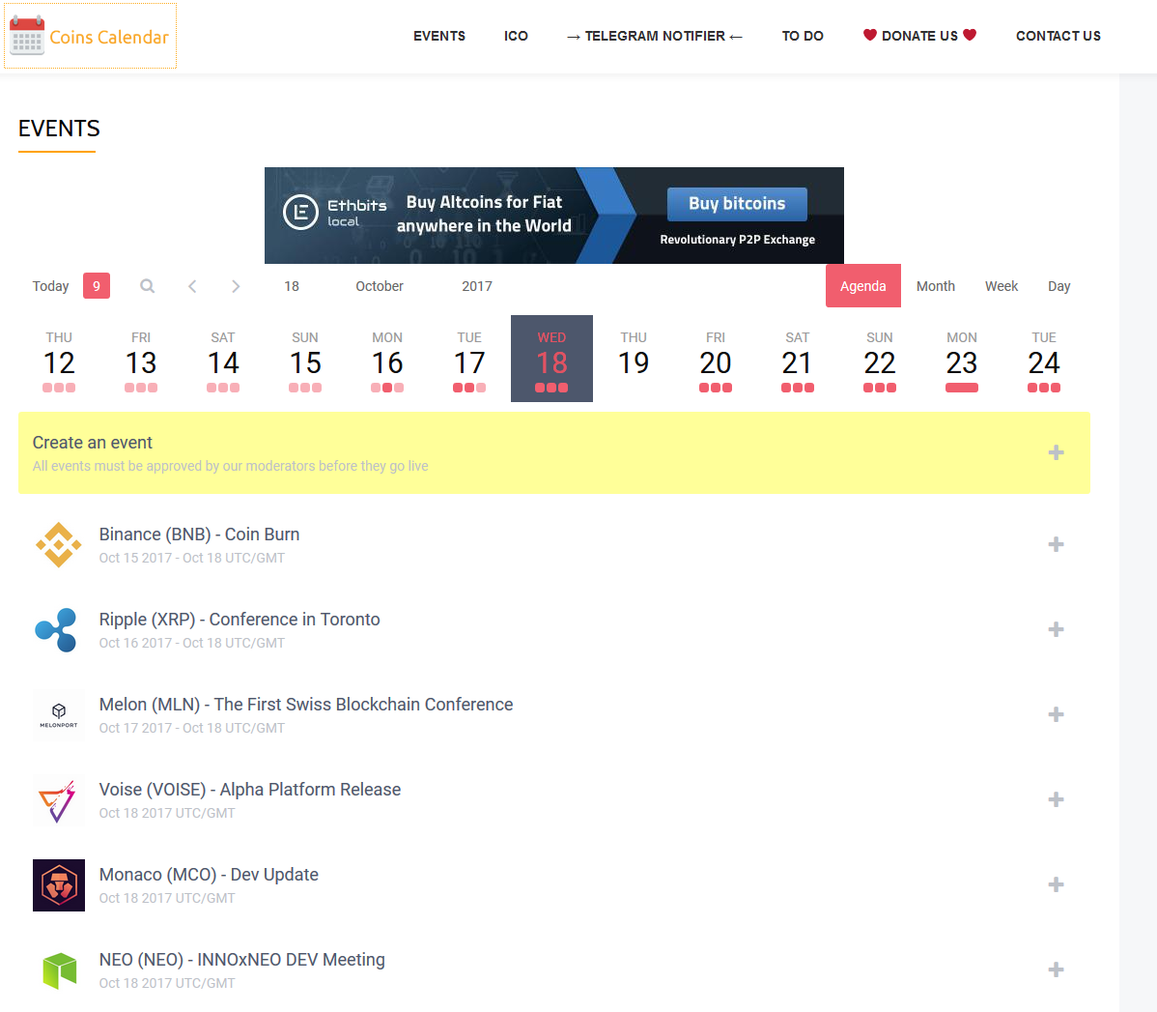Select Sunday 22 in date strip
Image resolution: width=1157 pixels, height=1012 pixels.
point(880,360)
